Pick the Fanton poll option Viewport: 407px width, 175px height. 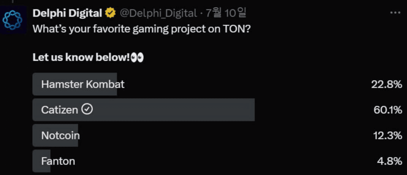coord(58,161)
